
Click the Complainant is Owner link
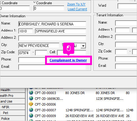tap(68, 60)
